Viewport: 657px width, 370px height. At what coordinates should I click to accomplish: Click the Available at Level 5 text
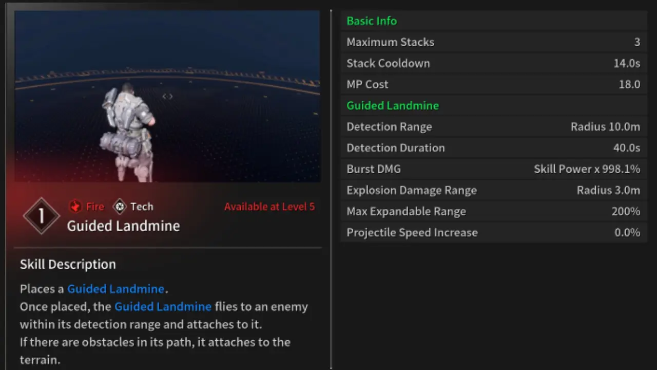tap(269, 206)
